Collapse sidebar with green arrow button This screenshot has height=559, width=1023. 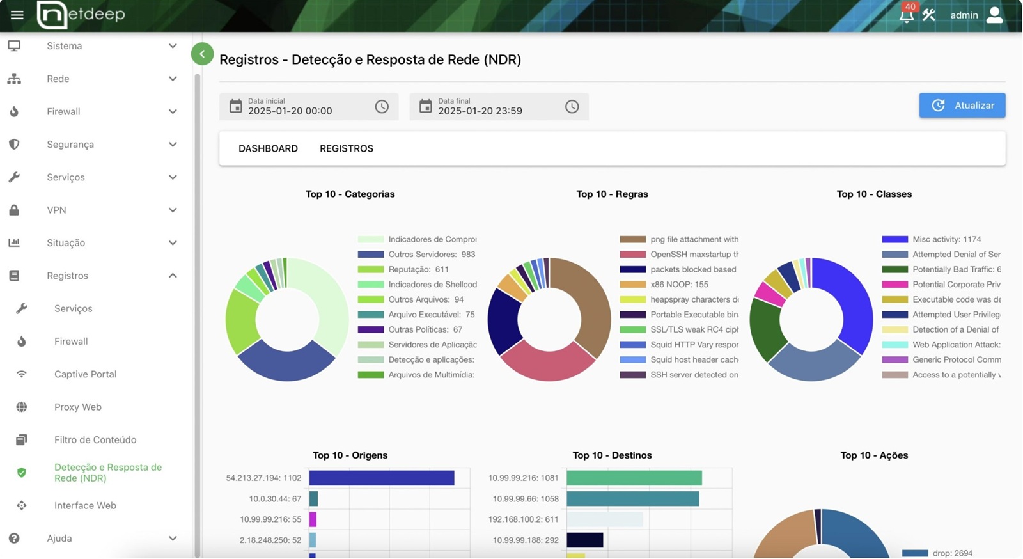(202, 54)
